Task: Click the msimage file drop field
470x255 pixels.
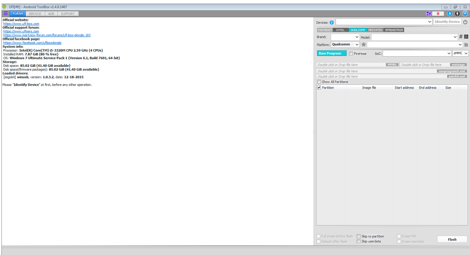Action: pyautogui.click(x=434, y=65)
